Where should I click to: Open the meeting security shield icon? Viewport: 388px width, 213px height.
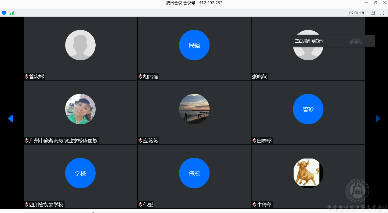(4, 13)
